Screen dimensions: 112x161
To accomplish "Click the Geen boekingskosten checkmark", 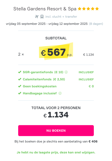I will tap(20, 86).
